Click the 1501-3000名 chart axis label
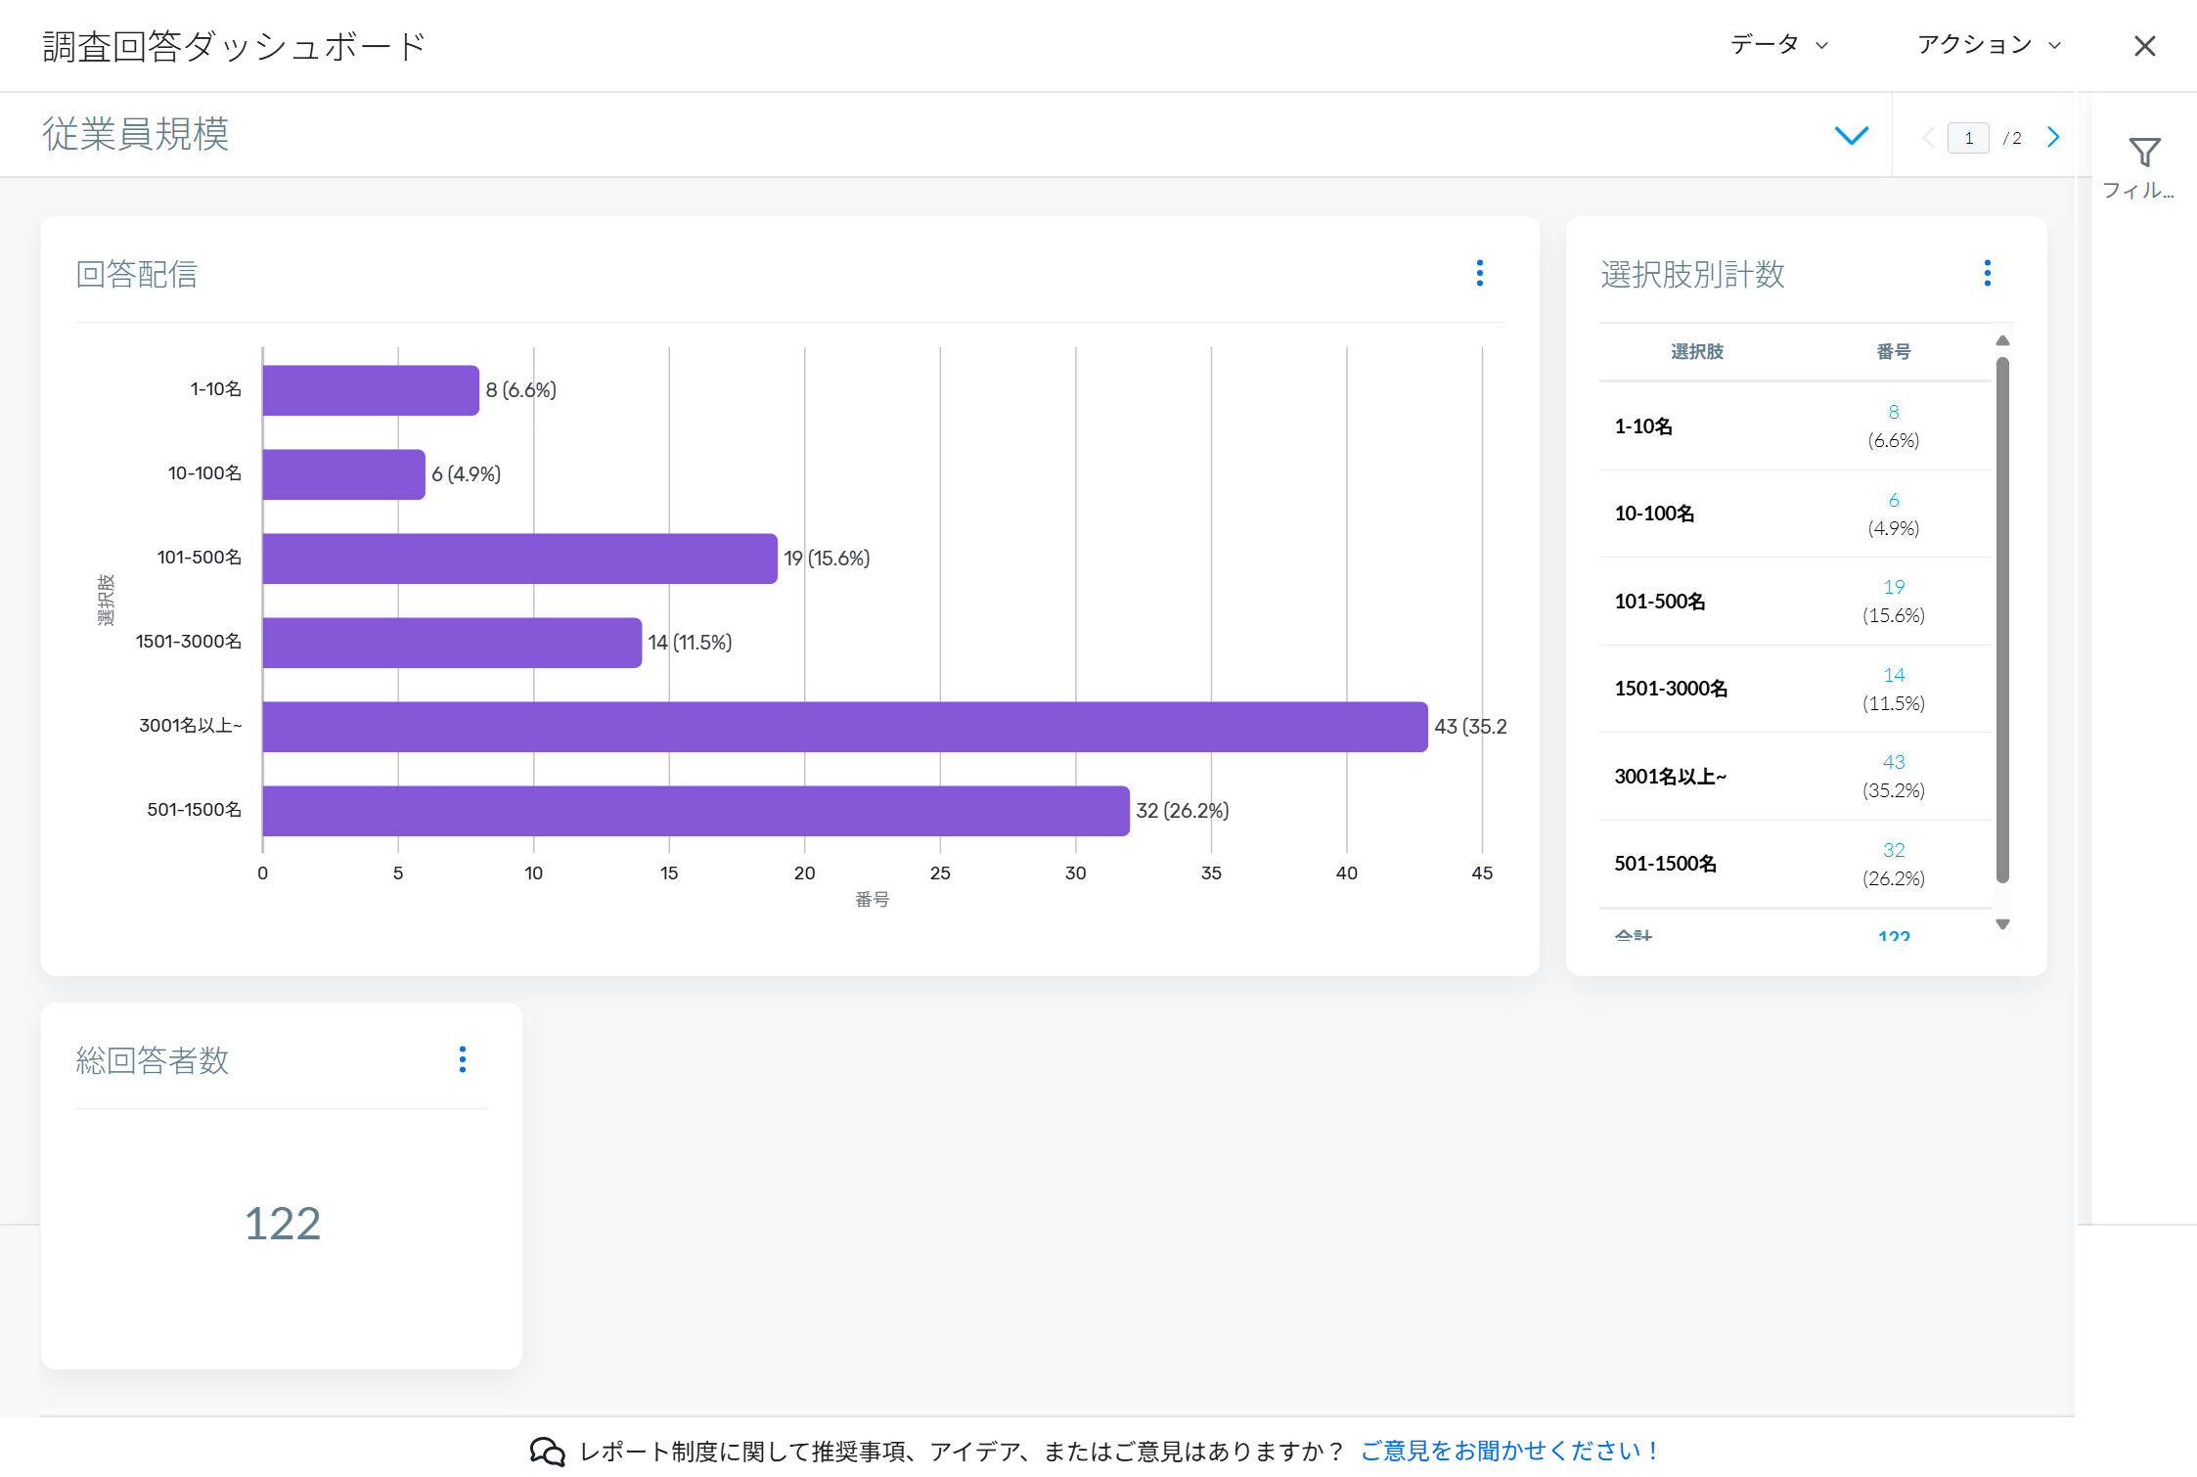This screenshot has width=2197, height=1477. tap(189, 641)
